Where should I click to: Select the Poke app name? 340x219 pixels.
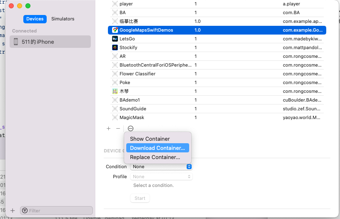pos(125,82)
